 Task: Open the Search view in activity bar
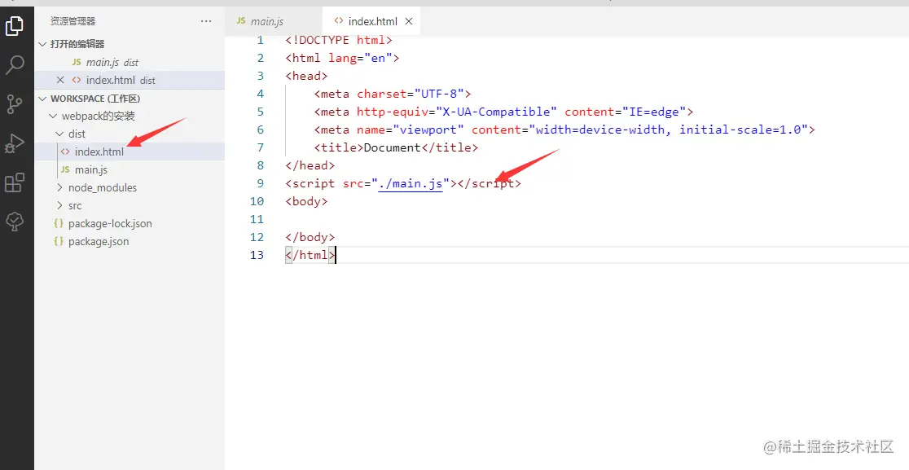click(15, 65)
